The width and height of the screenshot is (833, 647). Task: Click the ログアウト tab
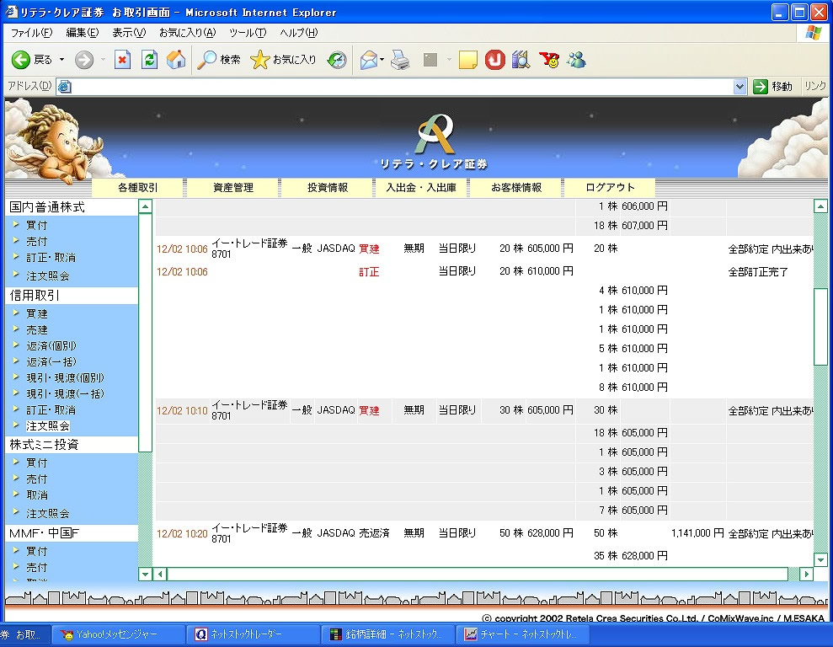coord(610,188)
